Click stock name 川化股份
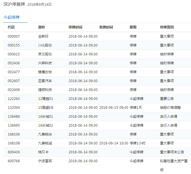 point(45,45)
